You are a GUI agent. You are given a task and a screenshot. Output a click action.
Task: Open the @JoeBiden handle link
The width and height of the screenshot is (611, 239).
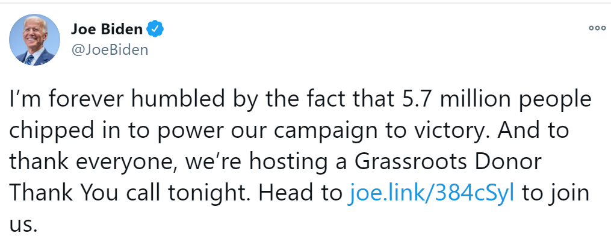(110, 49)
